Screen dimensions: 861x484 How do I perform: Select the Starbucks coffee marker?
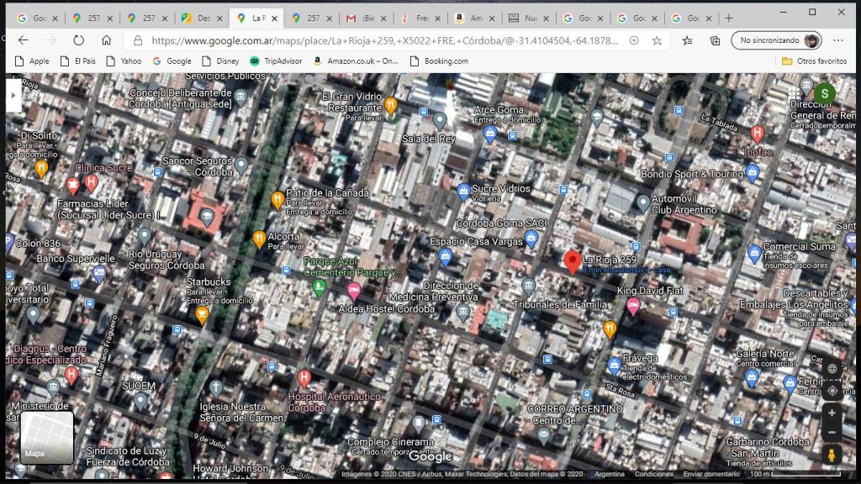pyautogui.click(x=202, y=314)
